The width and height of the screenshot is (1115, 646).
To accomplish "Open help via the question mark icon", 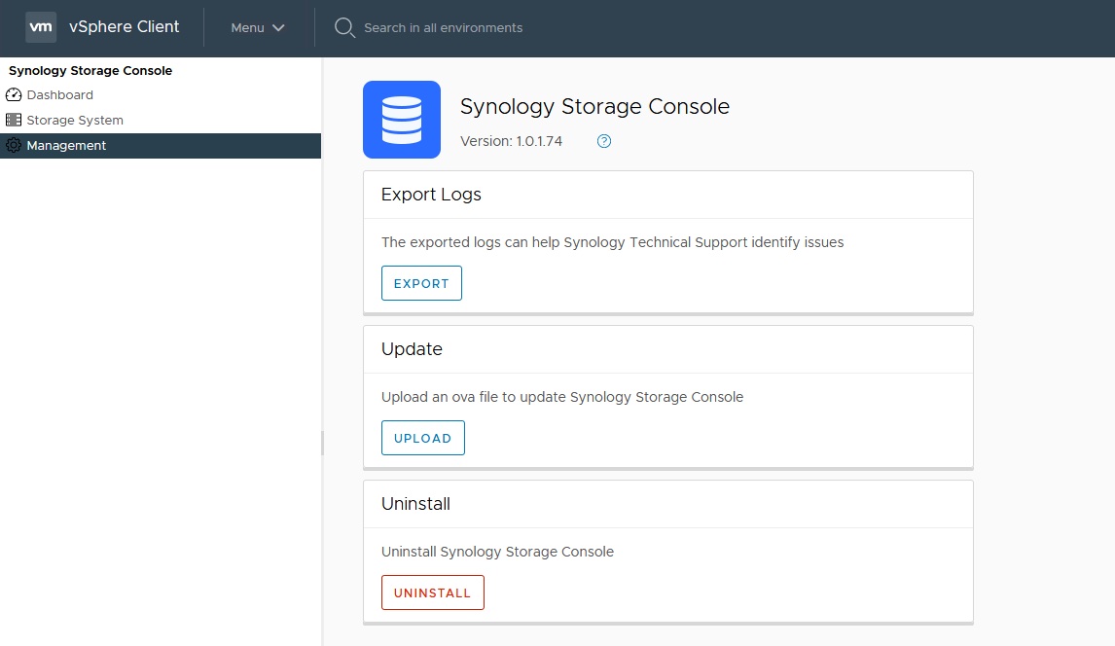I will pyautogui.click(x=604, y=141).
